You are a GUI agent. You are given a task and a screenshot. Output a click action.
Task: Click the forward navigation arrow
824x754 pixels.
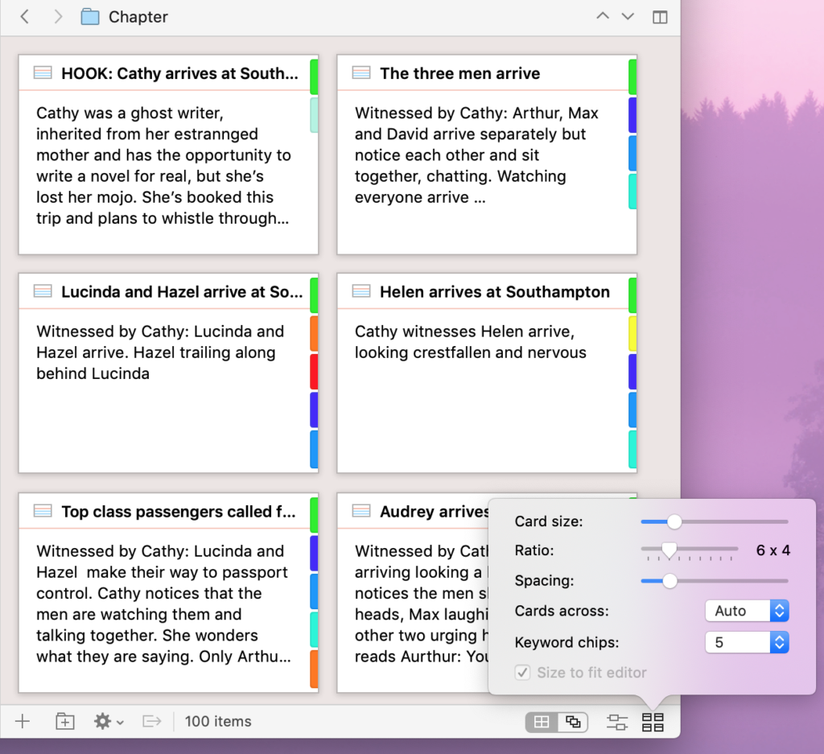(x=57, y=17)
